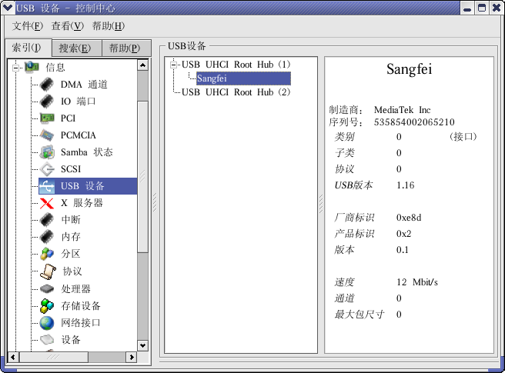Select the PCMCIA card icon
Screen dimensions: 505x373
click(47, 135)
